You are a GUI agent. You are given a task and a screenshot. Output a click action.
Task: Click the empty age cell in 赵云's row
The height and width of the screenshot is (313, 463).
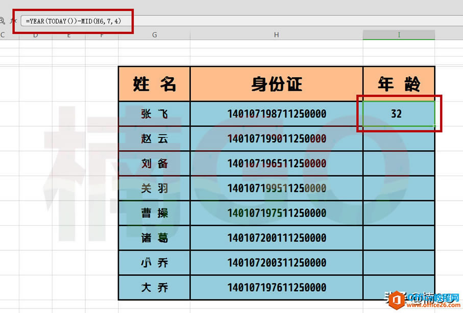click(399, 138)
